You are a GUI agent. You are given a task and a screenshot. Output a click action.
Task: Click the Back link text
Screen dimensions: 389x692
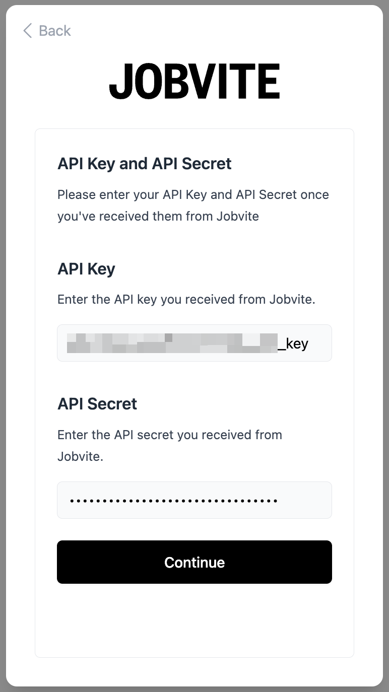(x=54, y=31)
